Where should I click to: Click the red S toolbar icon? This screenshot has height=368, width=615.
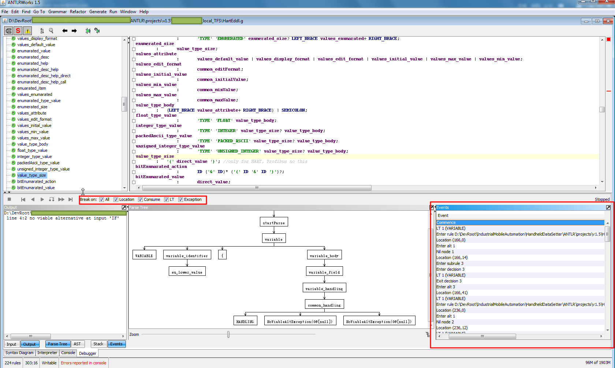18,31
